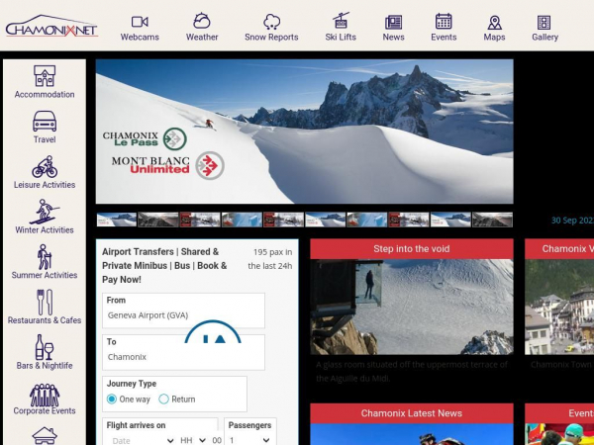Open the News newspaper icon
The image size is (594, 445).
pyautogui.click(x=393, y=23)
